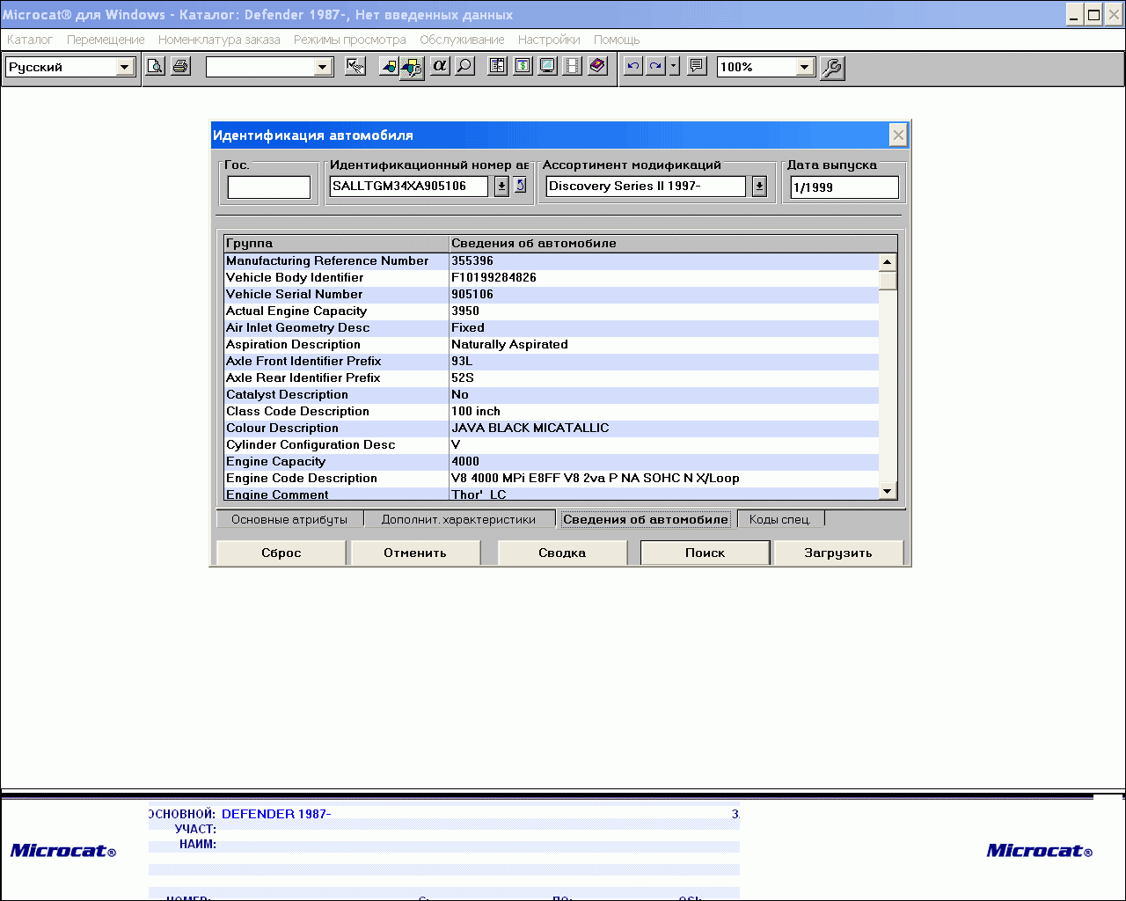Click the Группа column header

pyautogui.click(x=336, y=243)
